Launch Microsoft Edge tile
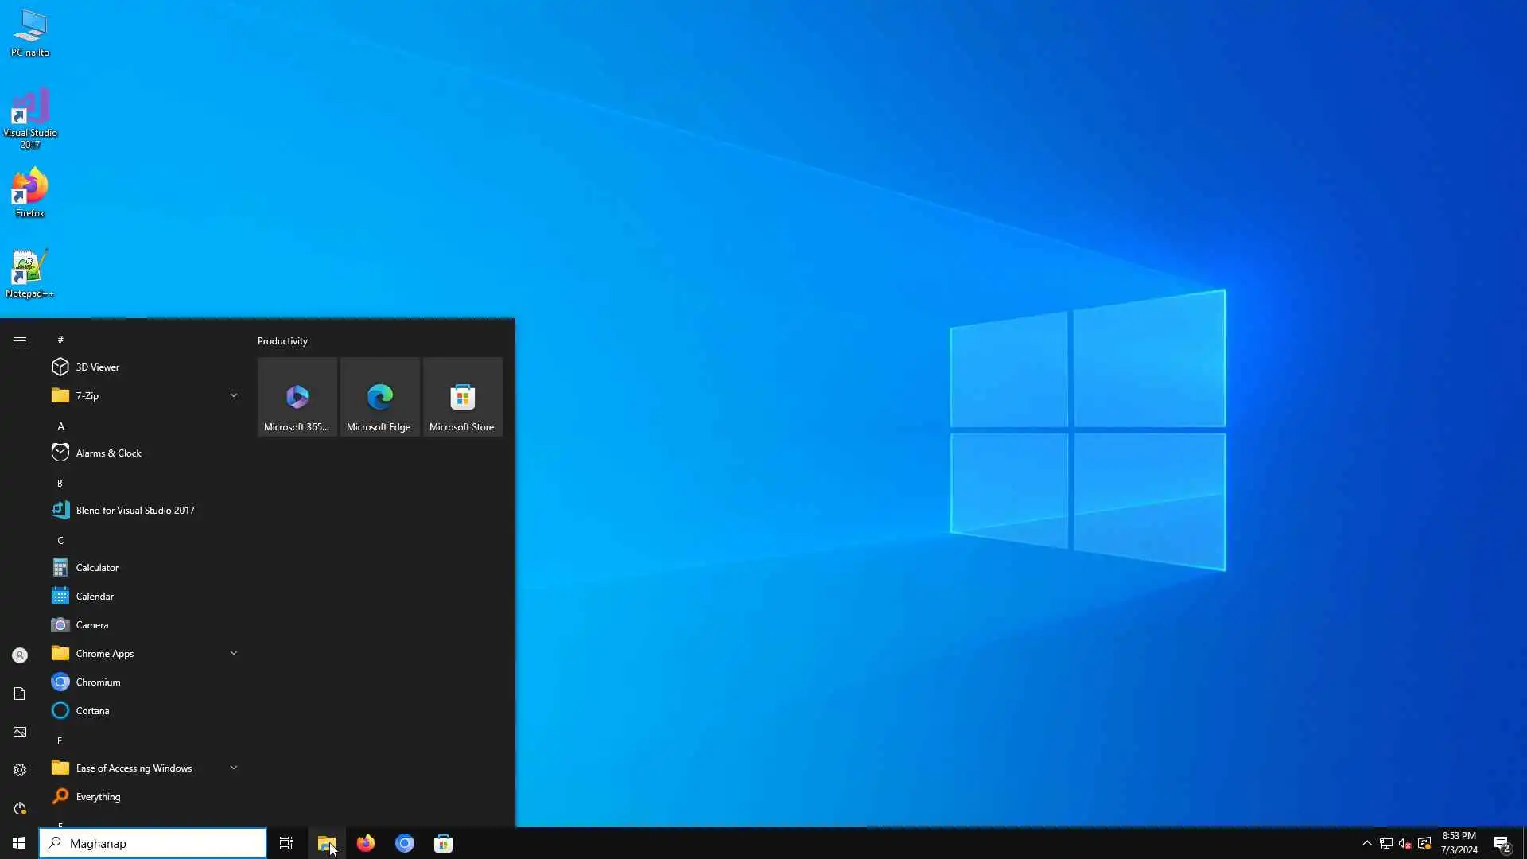 pyautogui.click(x=379, y=397)
